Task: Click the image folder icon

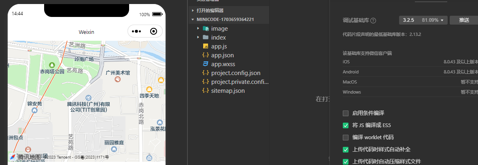Action: 206,29
